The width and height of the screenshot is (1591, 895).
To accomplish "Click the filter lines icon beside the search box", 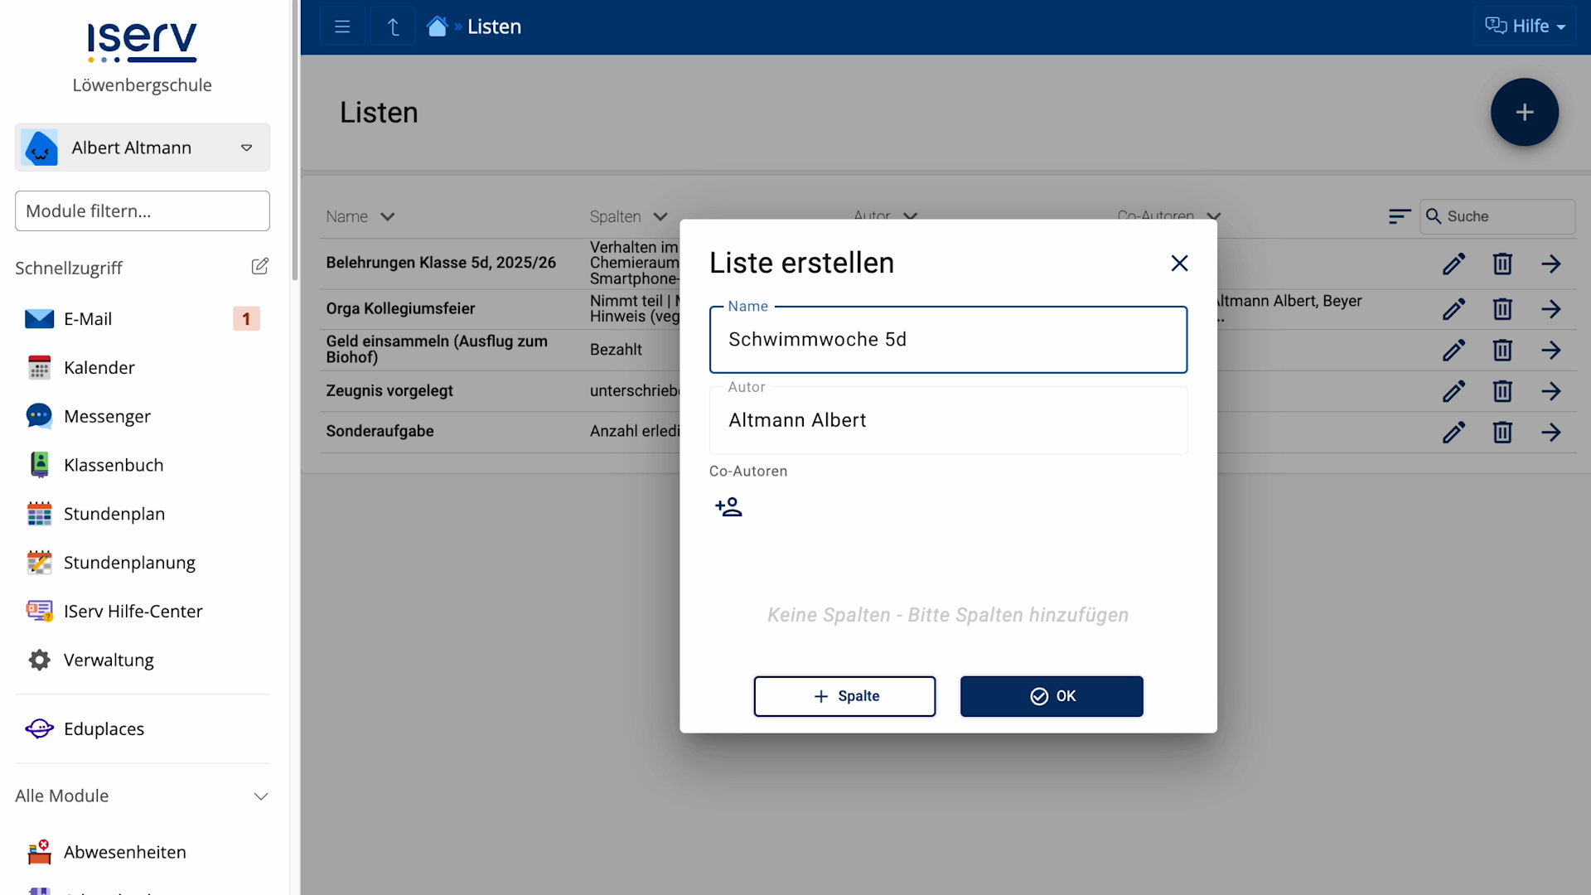I will [1399, 216].
